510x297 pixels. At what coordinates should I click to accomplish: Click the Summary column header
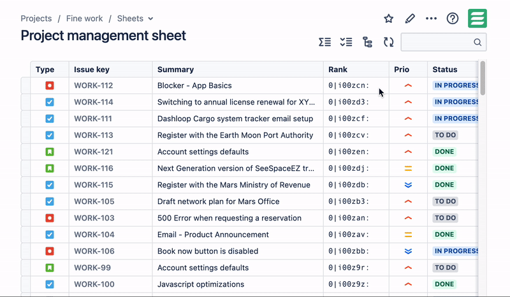pos(238,69)
